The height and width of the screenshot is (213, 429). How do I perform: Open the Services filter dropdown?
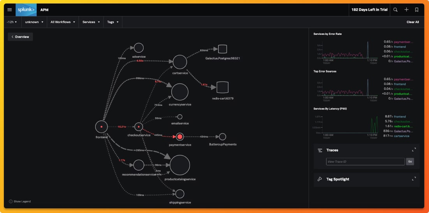click(91, 22)
